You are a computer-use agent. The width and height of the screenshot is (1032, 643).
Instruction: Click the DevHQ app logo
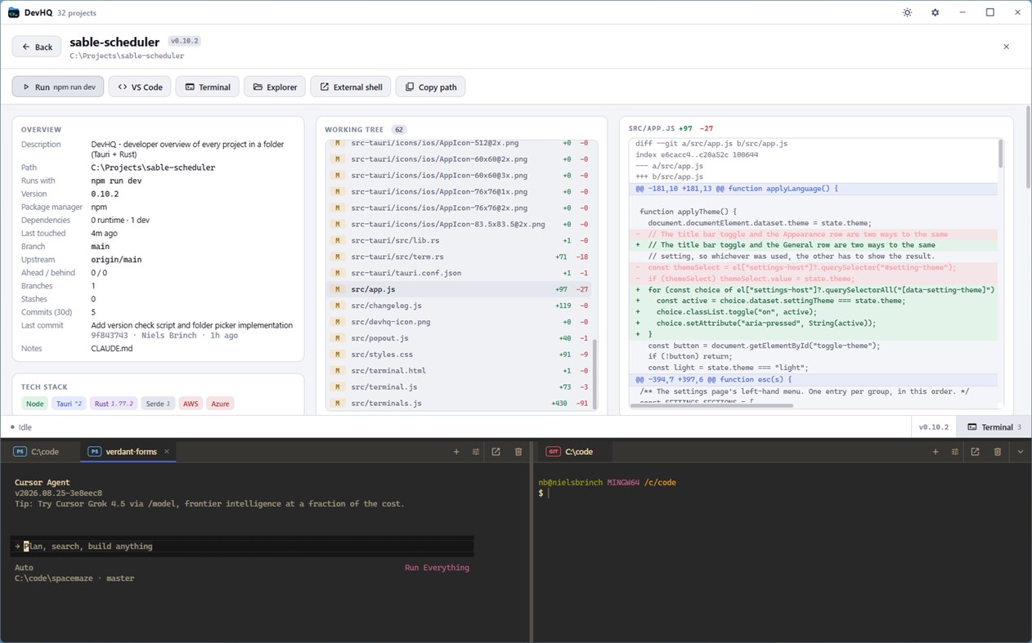tap(13, 13)
